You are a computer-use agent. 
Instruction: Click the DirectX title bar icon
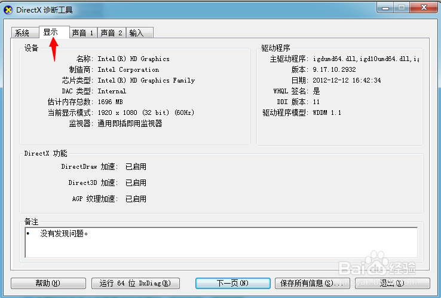8,10
